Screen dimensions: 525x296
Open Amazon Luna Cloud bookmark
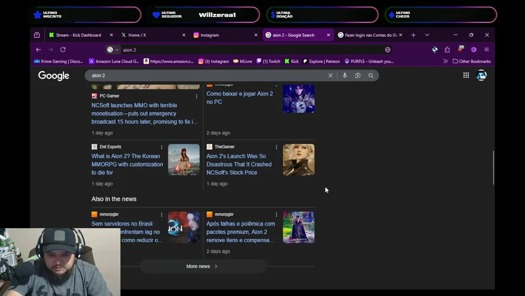click(x=114, y=61)
